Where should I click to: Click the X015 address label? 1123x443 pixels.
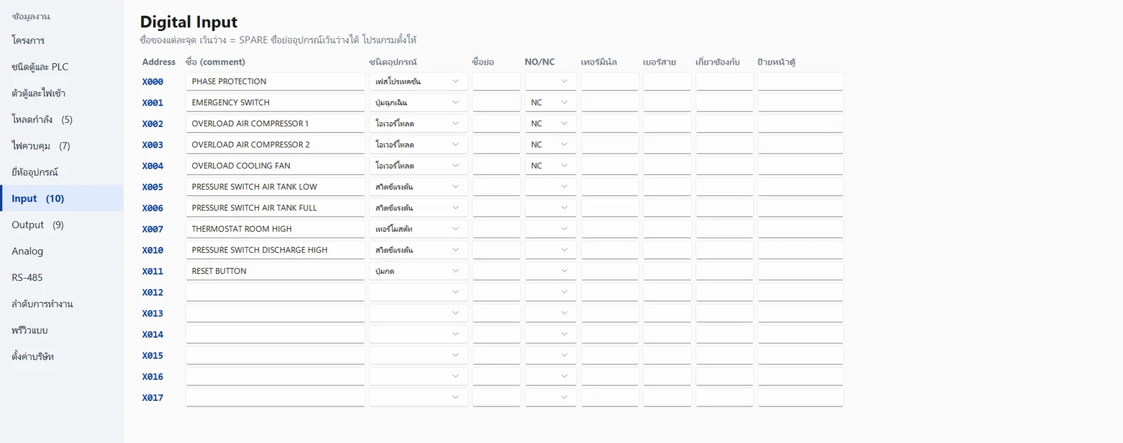coord(152,355)
